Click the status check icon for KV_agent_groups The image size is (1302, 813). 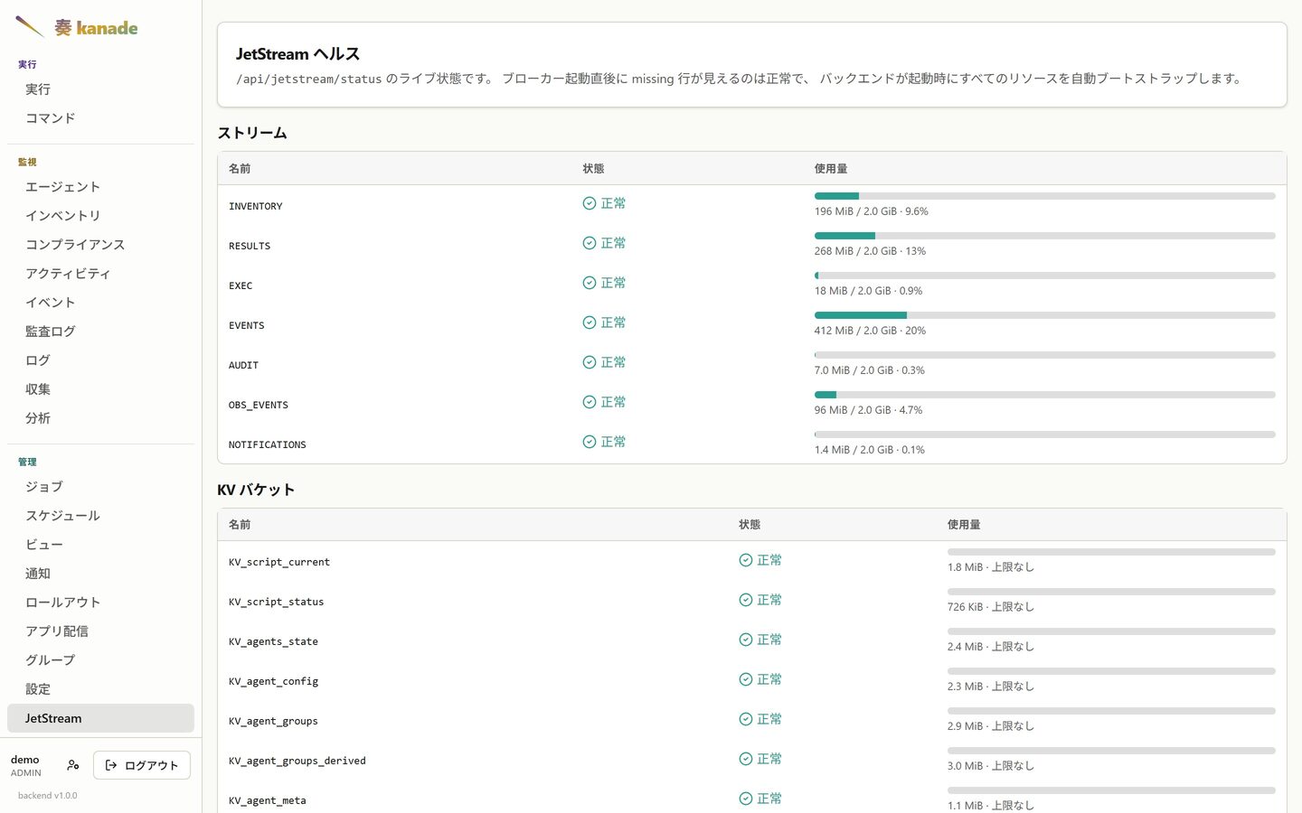[x=746, y=719]
